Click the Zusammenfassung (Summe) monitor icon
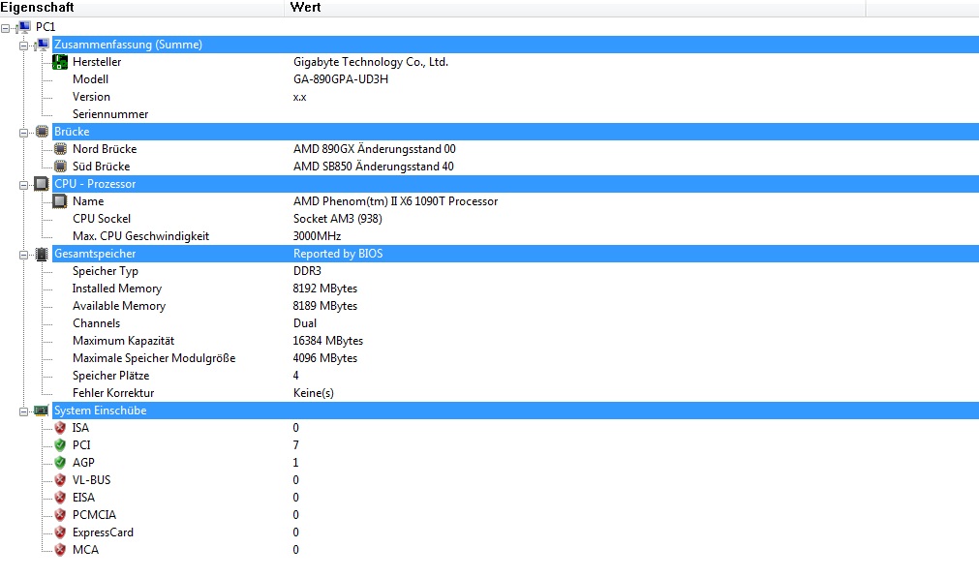The image size is (979, 578). (x=43, y=45)
